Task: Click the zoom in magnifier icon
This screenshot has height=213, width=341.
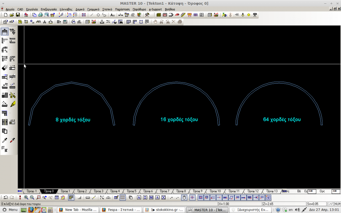Action: tap(26, 198)
